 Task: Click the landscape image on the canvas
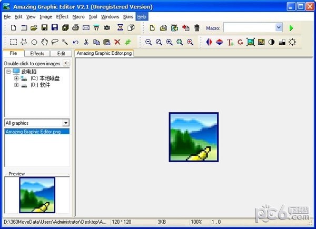tap(194, 137)
